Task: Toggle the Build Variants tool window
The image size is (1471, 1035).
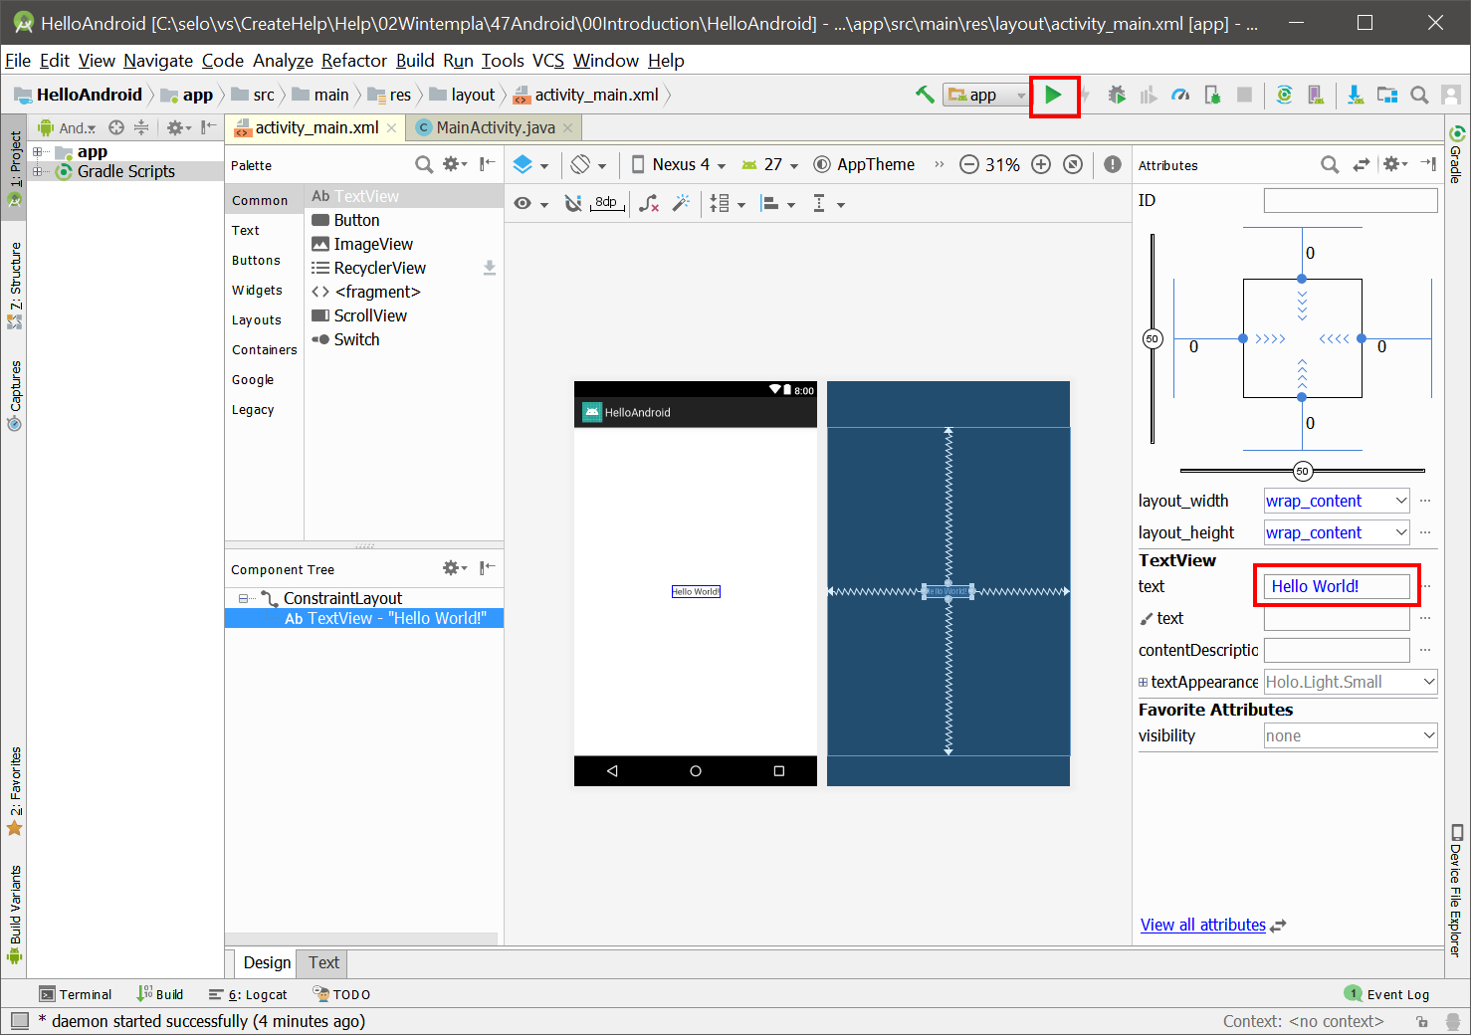Action: click(14, 915)
